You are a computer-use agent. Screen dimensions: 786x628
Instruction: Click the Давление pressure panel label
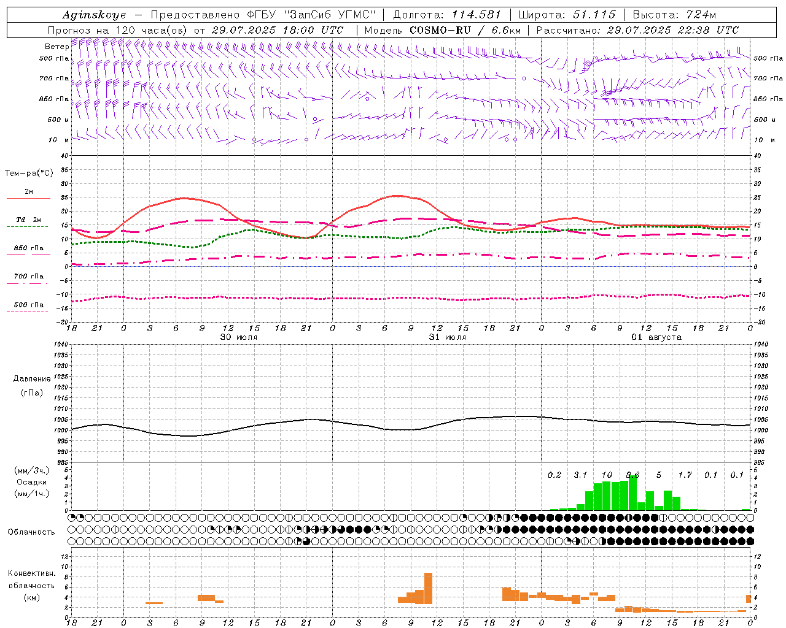pos(32,378)
